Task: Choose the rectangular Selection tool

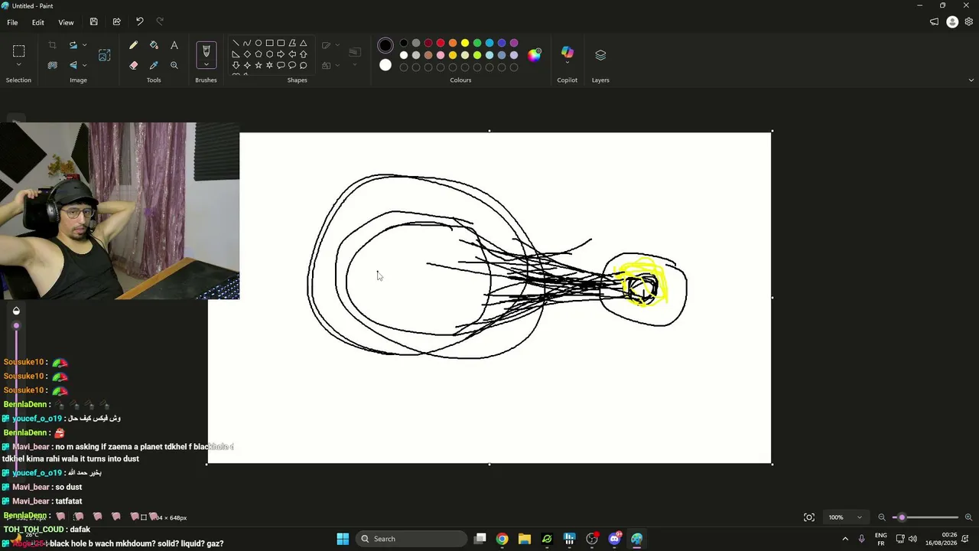Action: click(x=19, y=51)
